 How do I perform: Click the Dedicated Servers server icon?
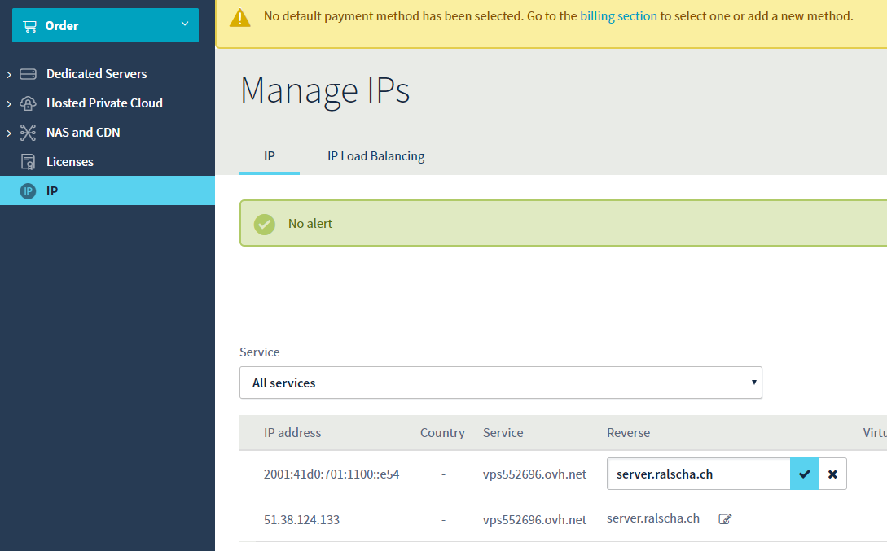click(29, 74)
